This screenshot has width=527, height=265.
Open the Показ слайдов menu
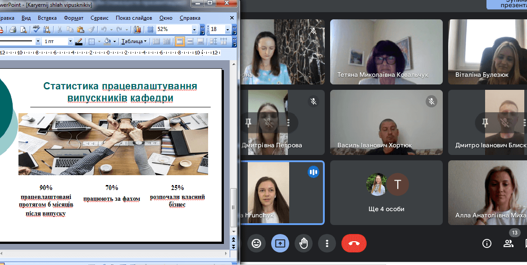[x=134, y=18]
